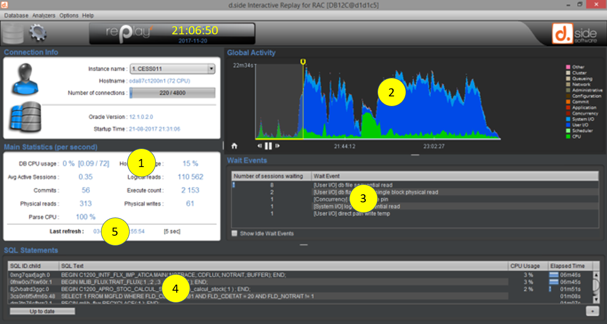Sort by Elapsed Time column header
This screenshot has width=607, height=324.
click(x=570, y=265)
